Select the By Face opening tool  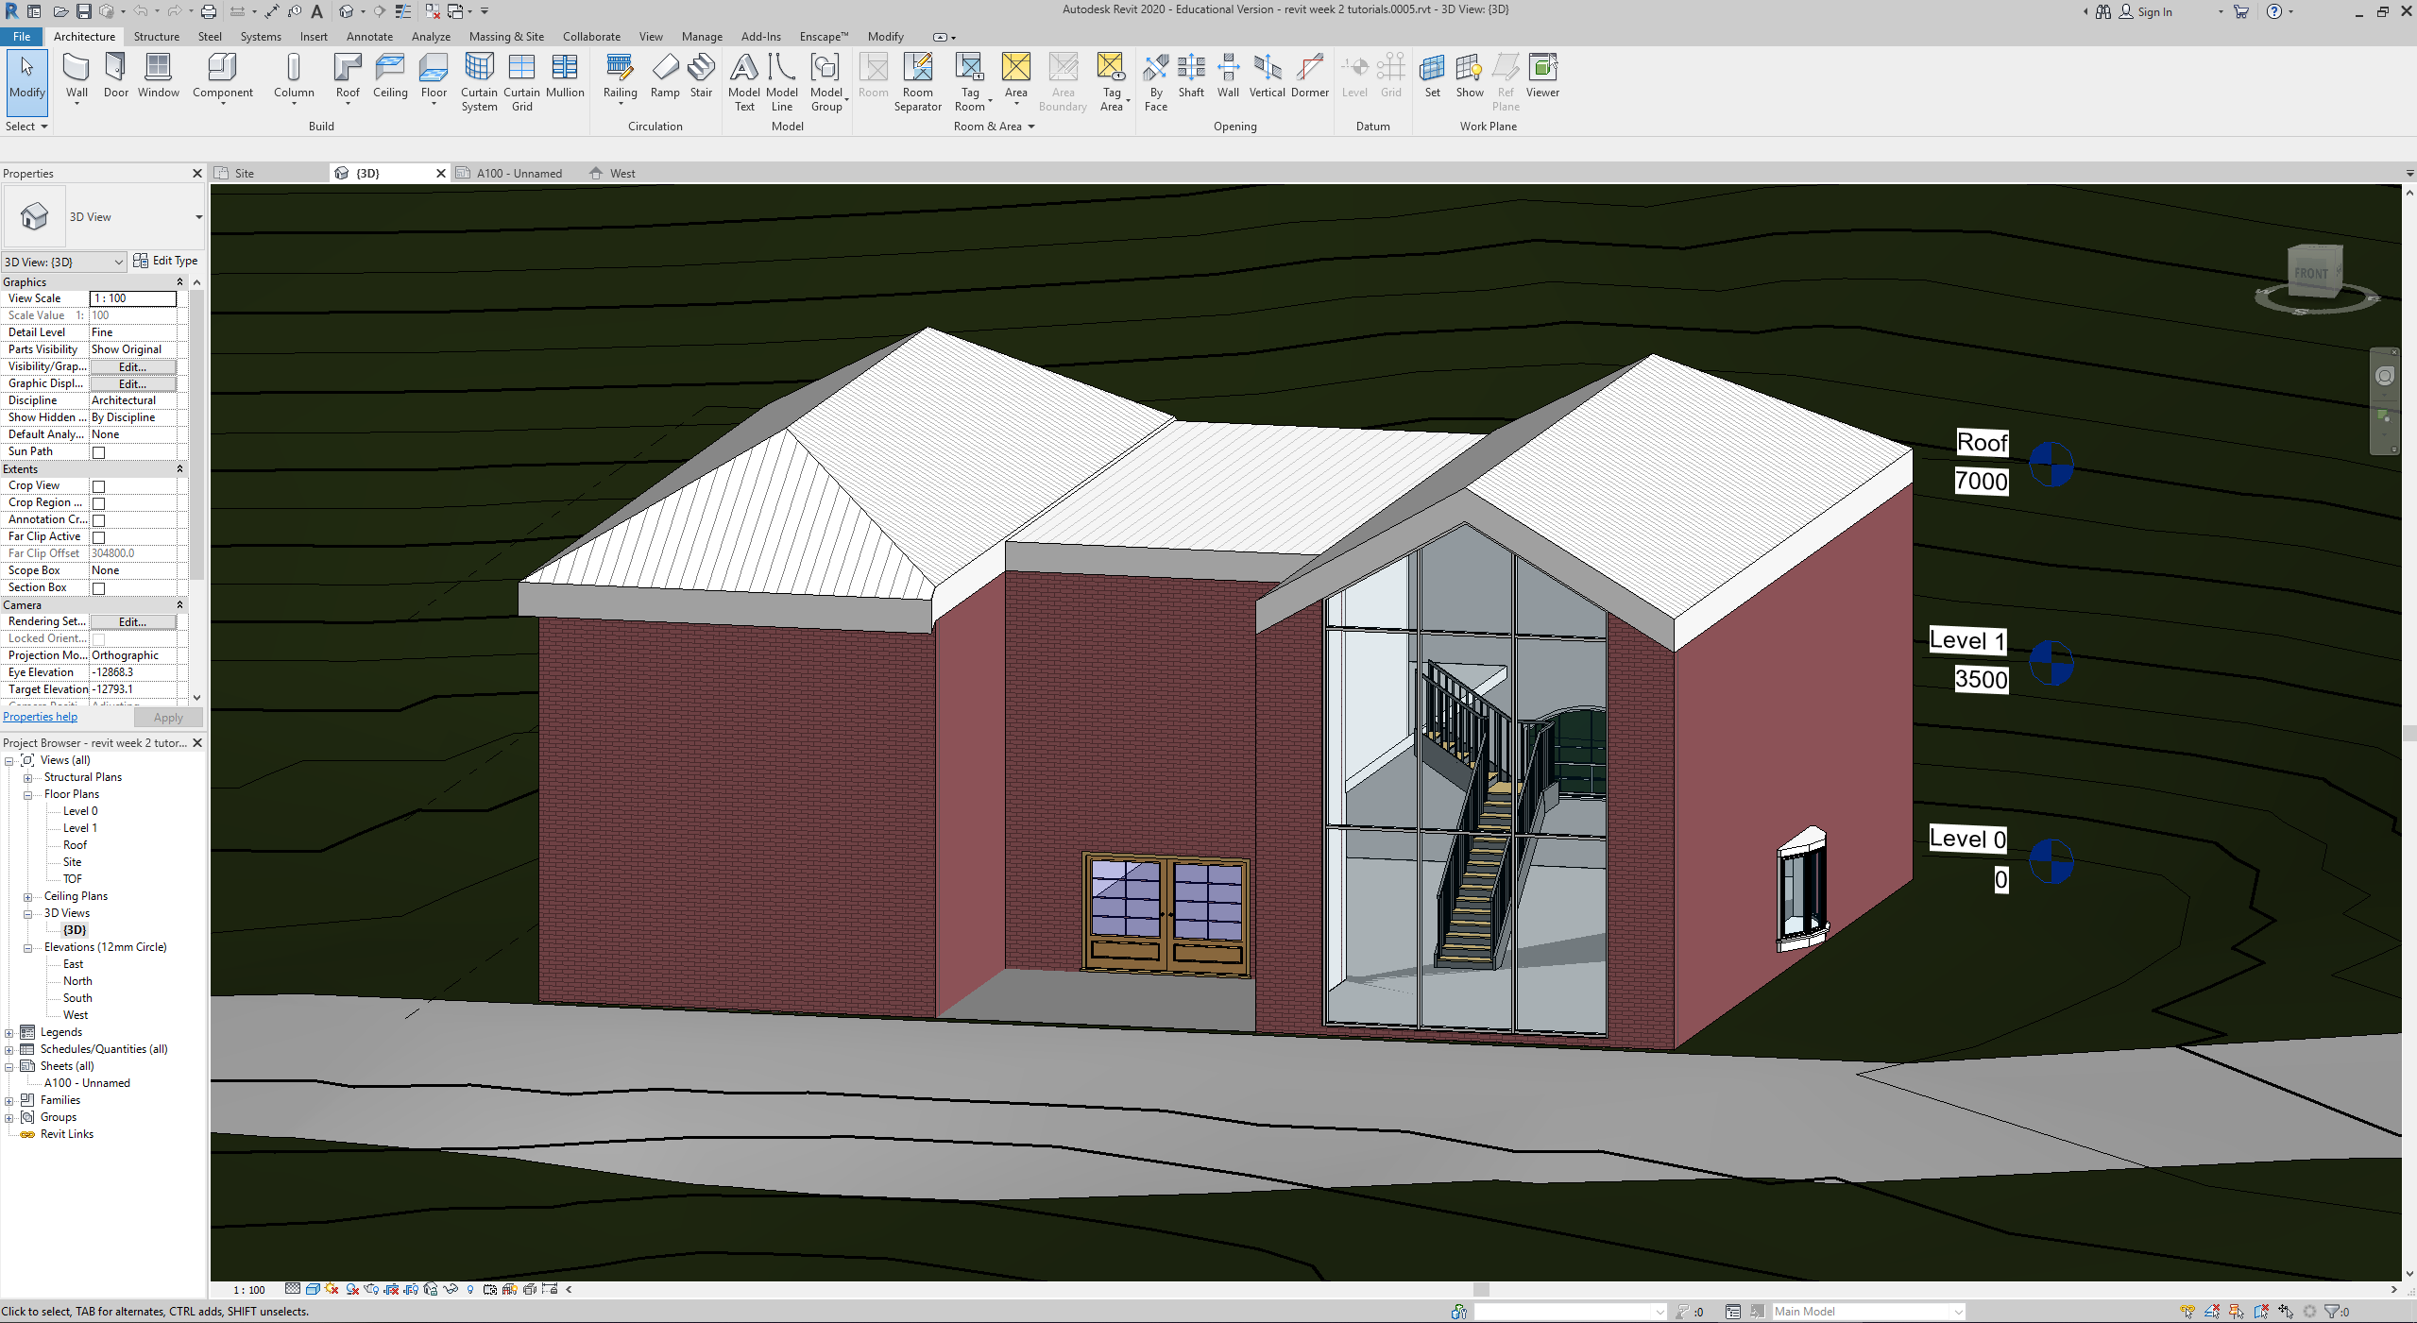click(x=1156, y=82)
